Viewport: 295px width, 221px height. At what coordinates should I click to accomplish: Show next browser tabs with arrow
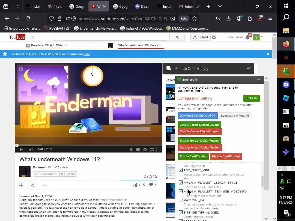[198, 6]
